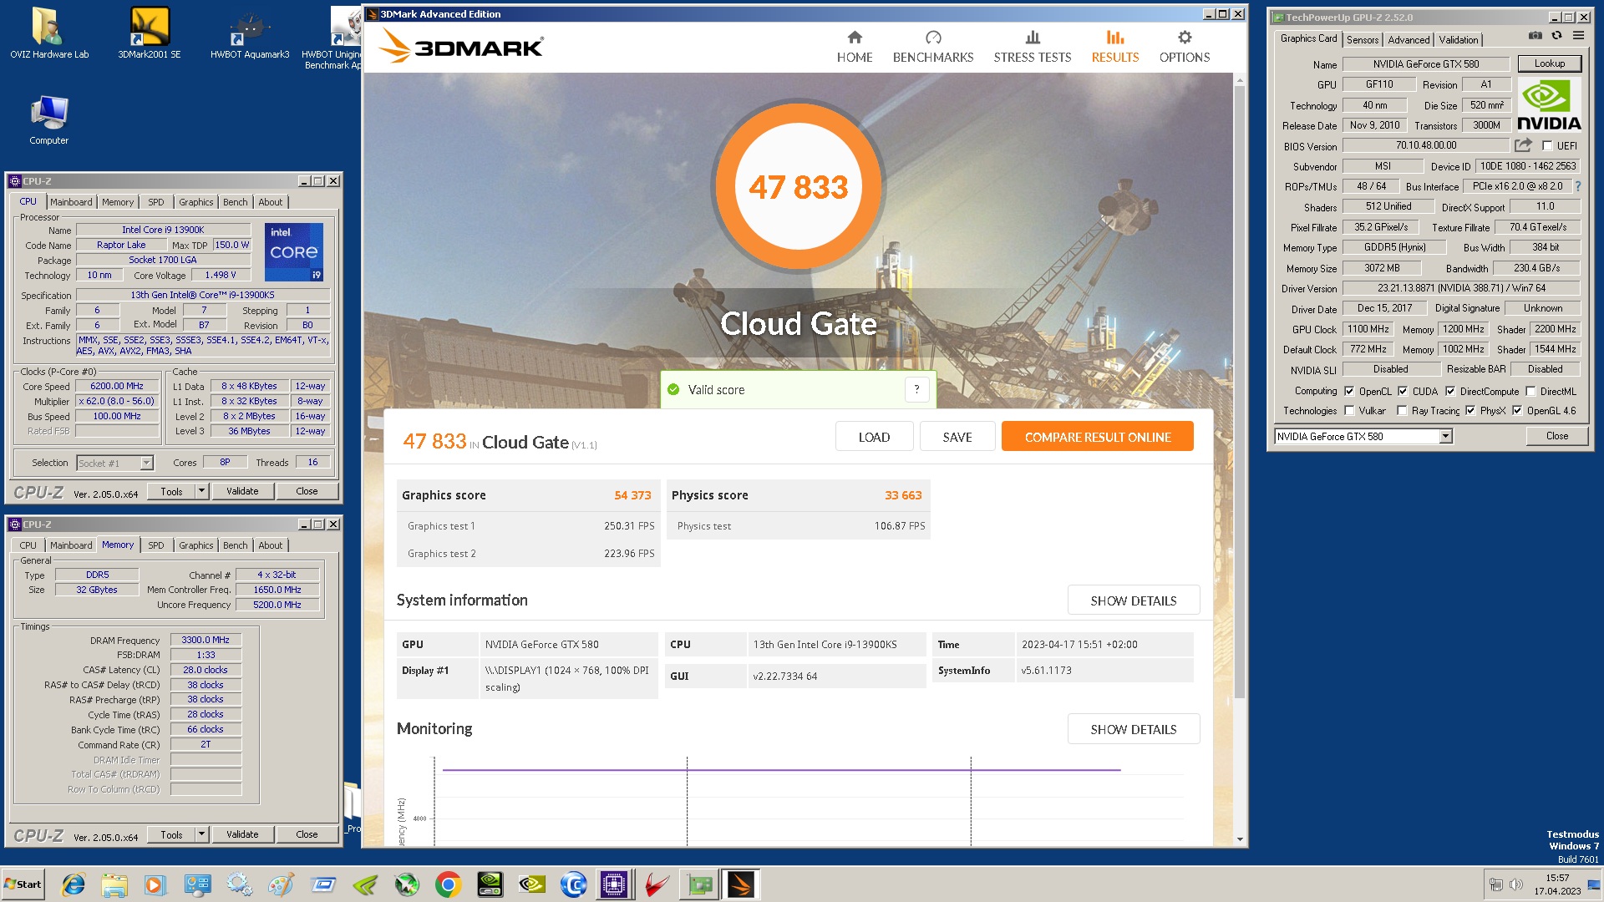Image resolution: width=1604 pixels, height=902 pixels.
Task: Switch to the Sensors tab in GPU-Z
Action: point(1363,39)
